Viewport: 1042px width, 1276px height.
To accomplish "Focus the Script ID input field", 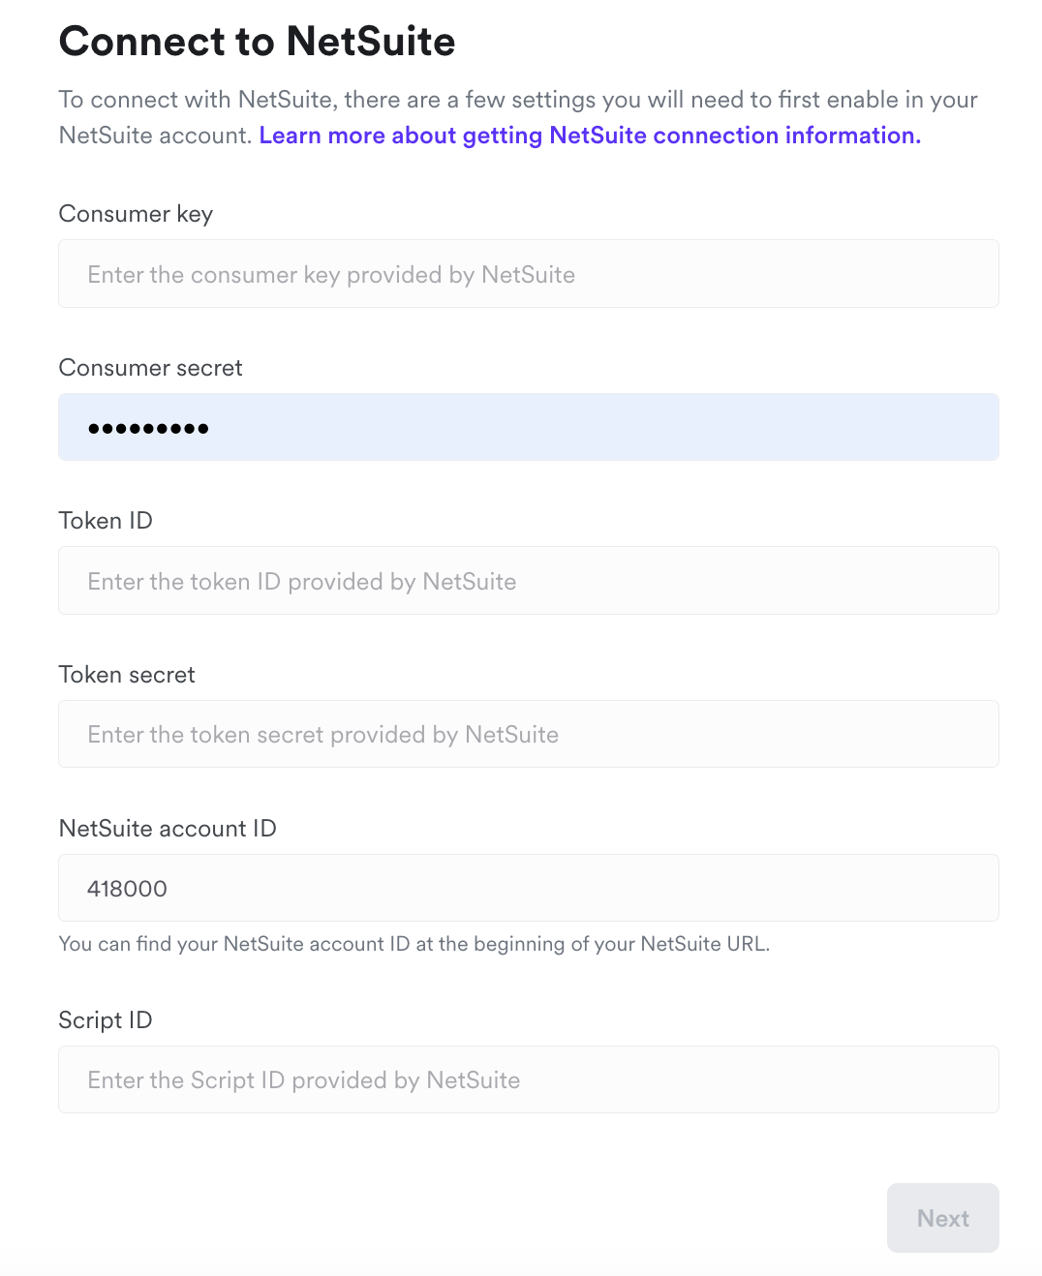I will 528,1079.
